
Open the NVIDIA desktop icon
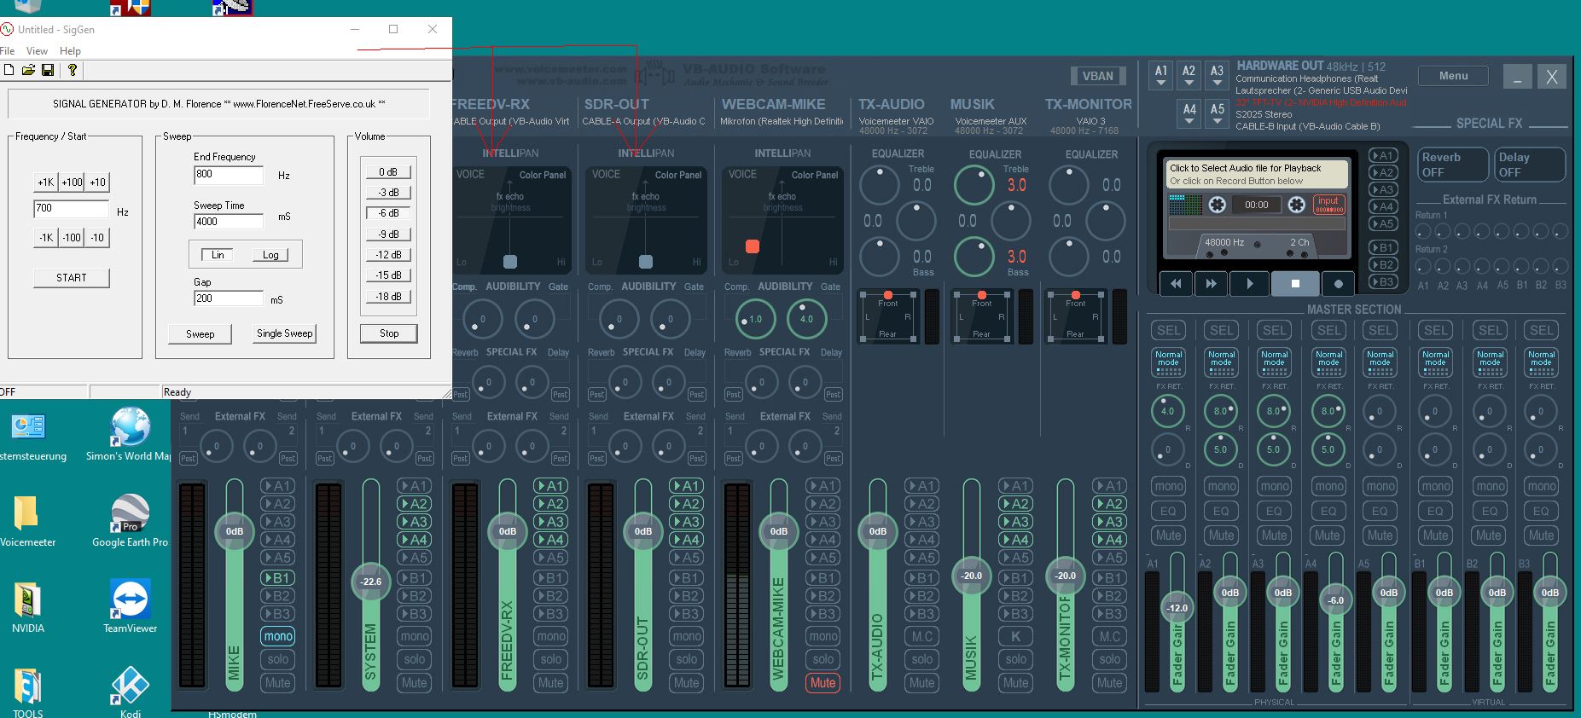pos(27,608)
